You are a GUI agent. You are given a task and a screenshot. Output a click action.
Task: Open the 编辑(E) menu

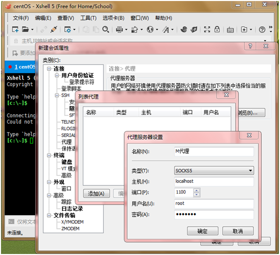pos(43,18)
